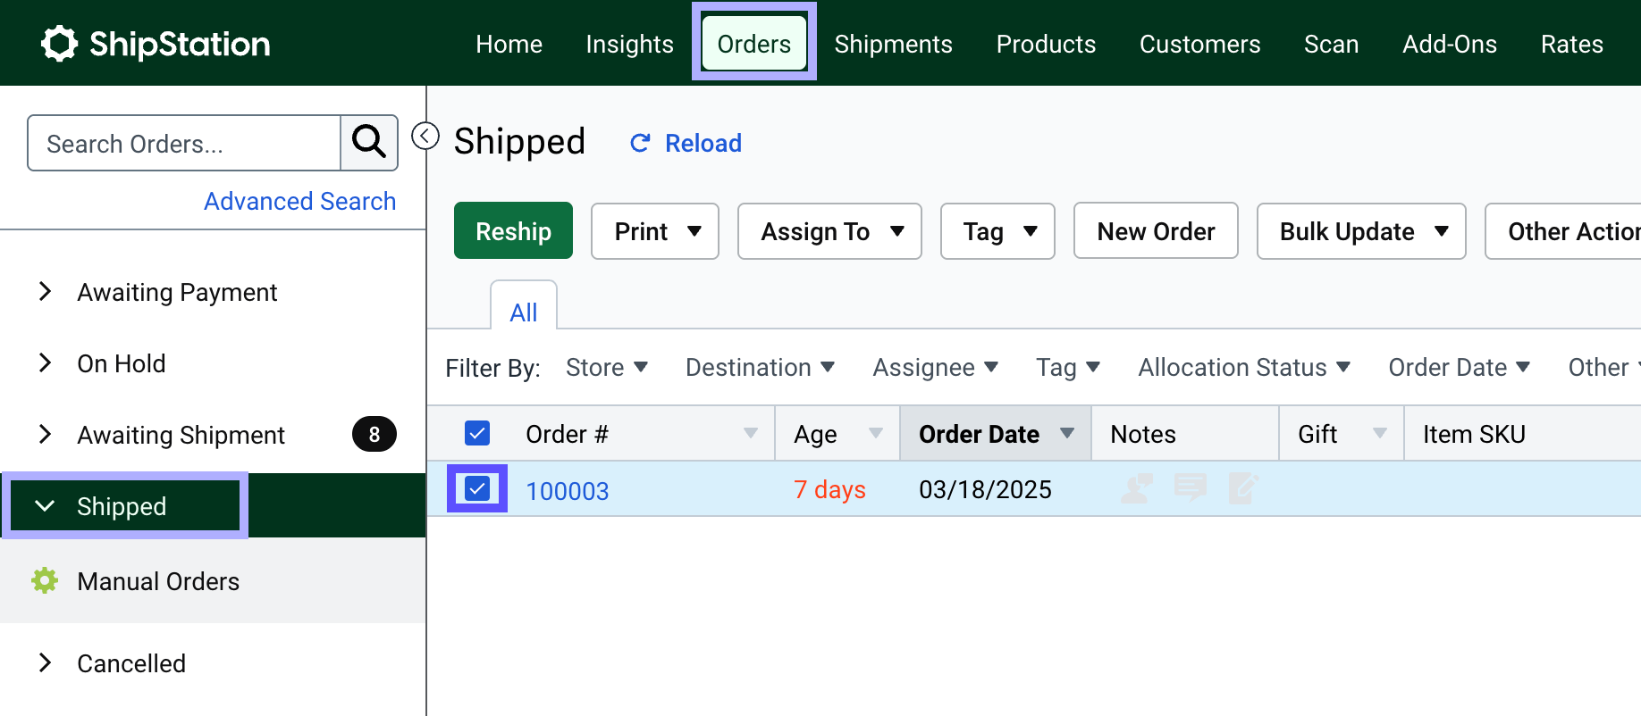Open the Add-Ons menu
1641x716 pixels.
point(1449,44)
